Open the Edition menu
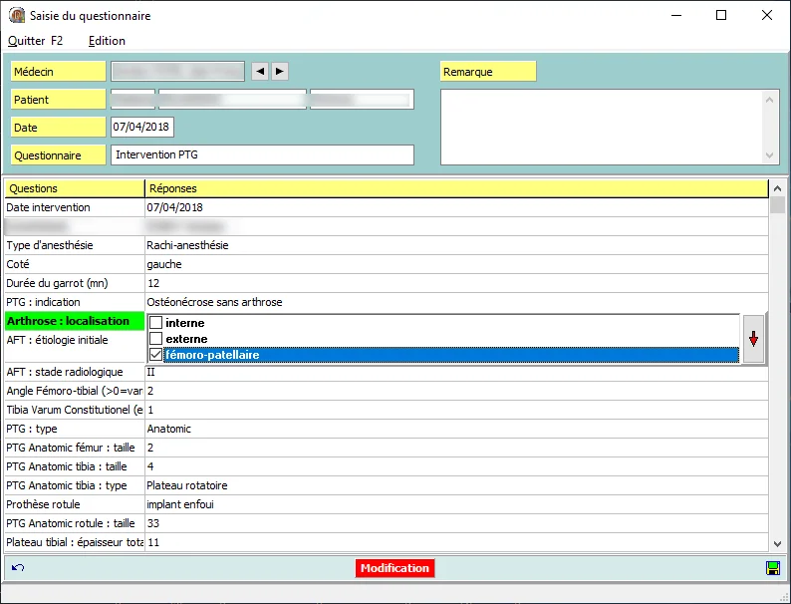791x604 pixels. pos(107,41)
